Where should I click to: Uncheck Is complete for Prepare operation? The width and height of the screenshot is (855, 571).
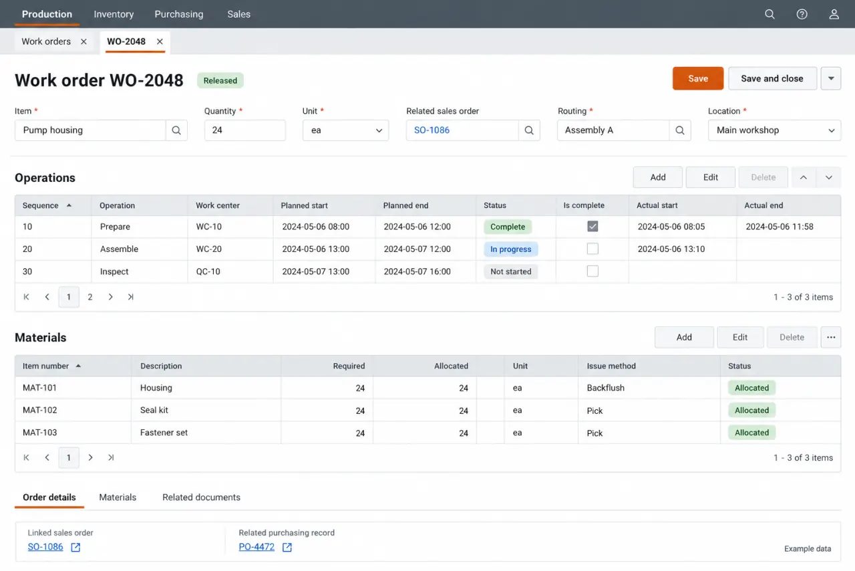tap(592, 227)
